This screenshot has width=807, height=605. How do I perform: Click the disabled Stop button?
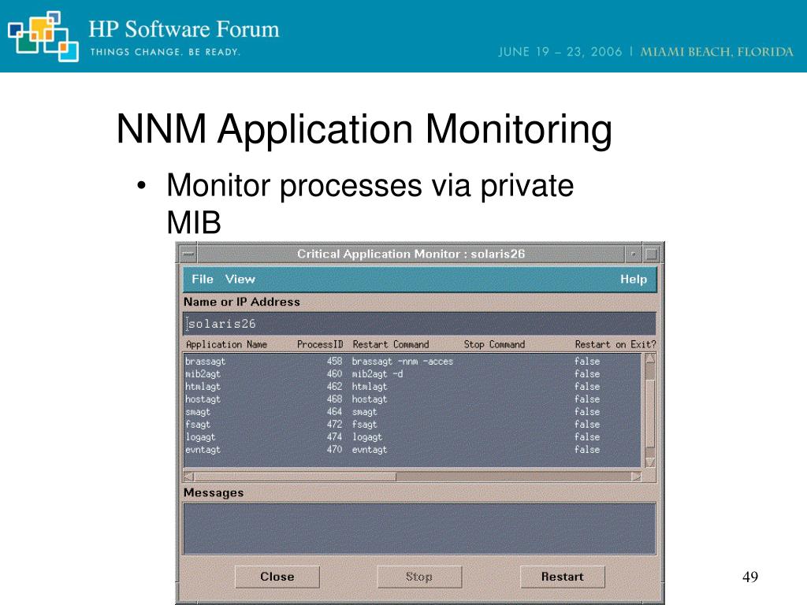click(x=419, y=577)
